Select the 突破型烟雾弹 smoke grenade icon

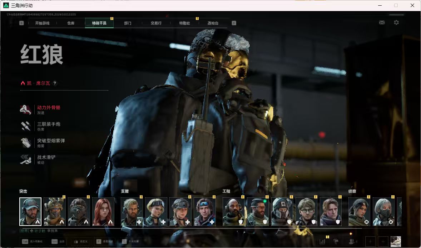point(26,143)
